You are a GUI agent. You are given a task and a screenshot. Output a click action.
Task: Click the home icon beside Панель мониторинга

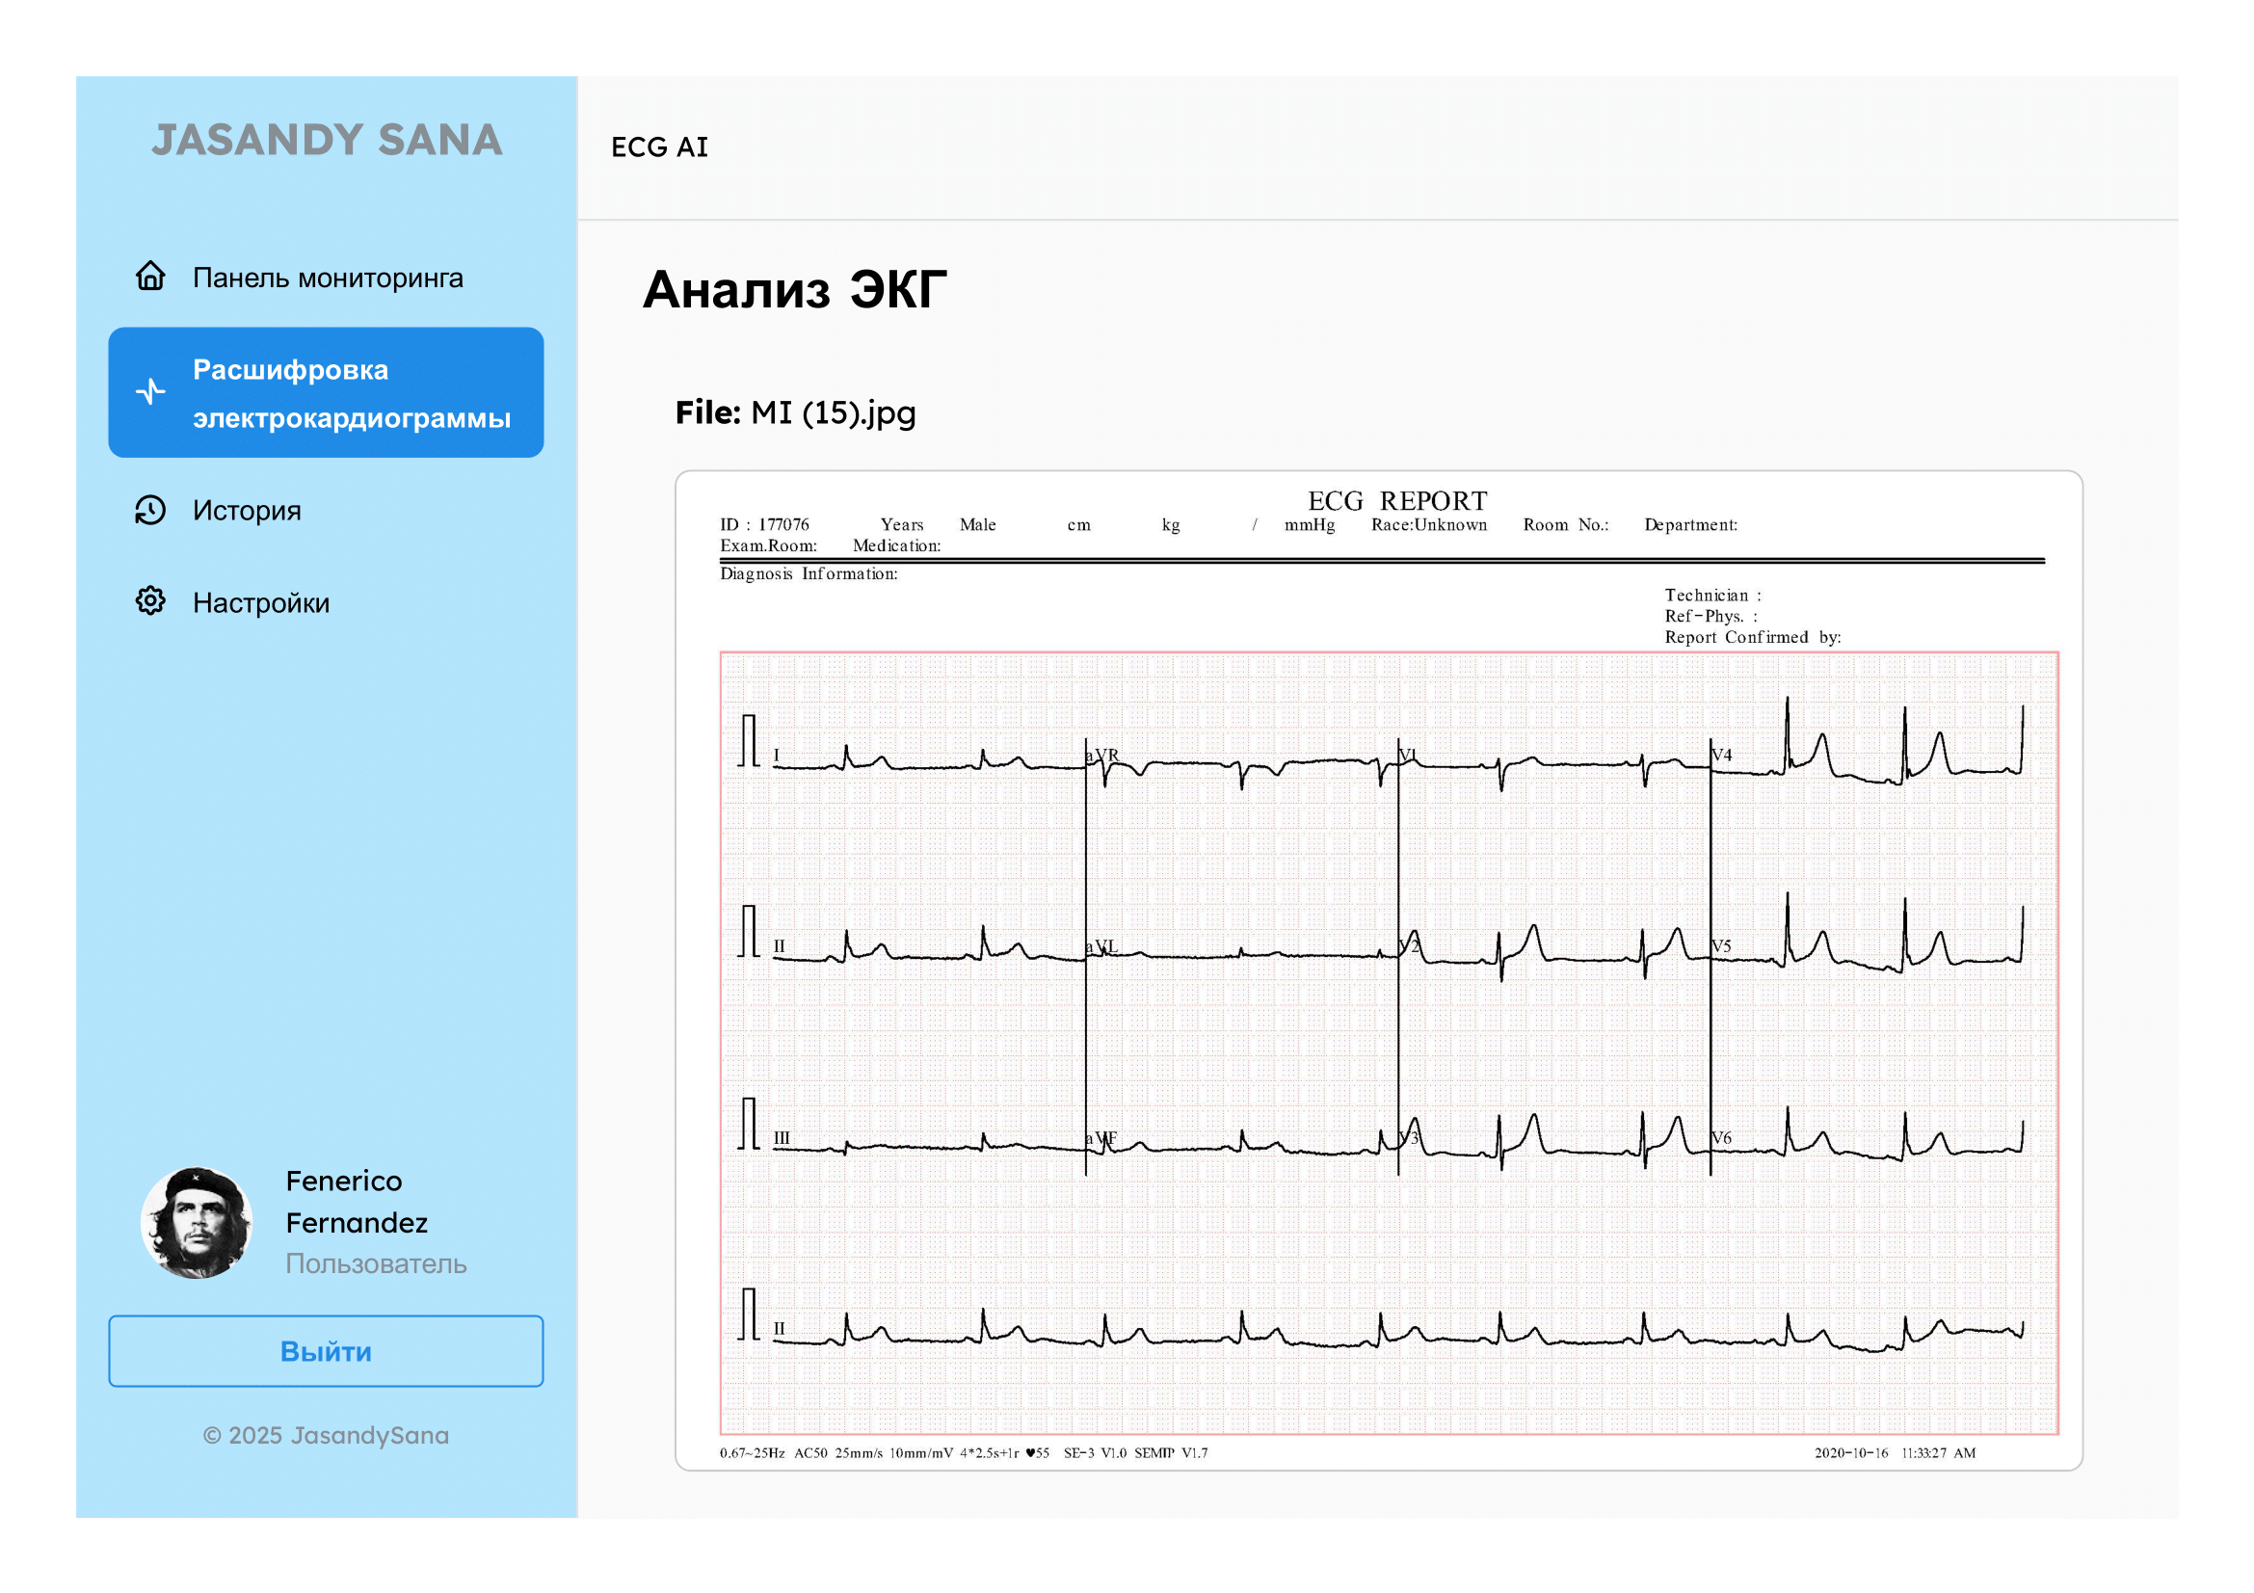pyautogui.click(x=150, y=277)
